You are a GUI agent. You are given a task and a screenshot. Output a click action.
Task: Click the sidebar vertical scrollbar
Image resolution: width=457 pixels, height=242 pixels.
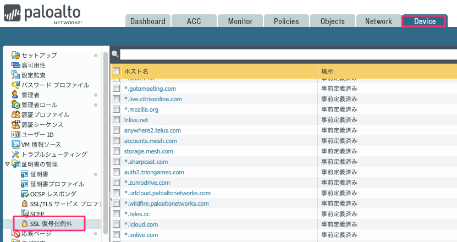pyautogui.click(x=106, y=143)
